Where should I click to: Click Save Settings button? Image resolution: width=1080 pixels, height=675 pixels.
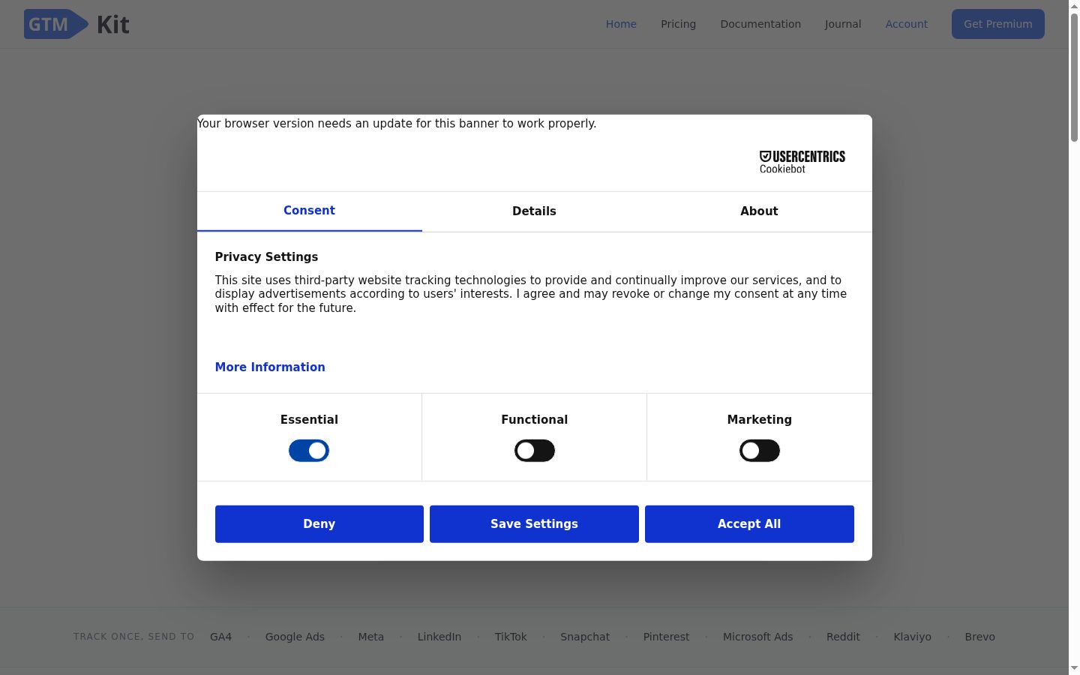(534, 523)
